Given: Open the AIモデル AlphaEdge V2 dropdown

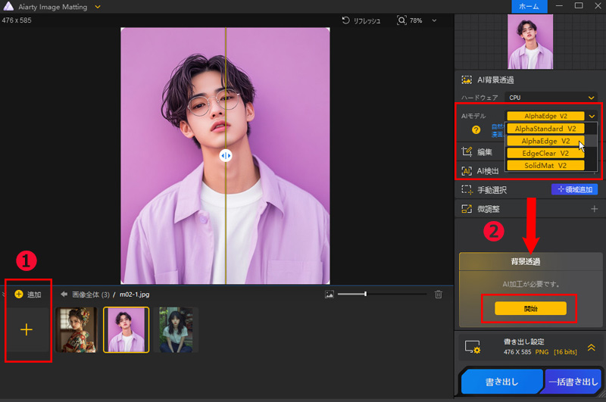Looking at the screenshot, I should click(x=551, y=116).
